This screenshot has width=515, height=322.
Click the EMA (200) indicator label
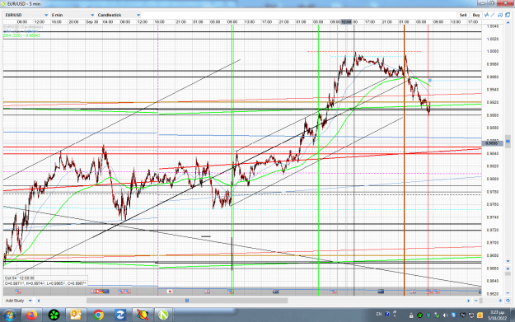click(x=21, y=35)
